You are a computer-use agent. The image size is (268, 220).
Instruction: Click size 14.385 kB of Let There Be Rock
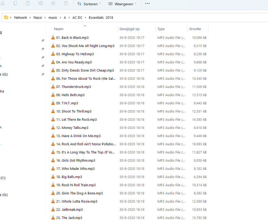(x=199, y=120)
